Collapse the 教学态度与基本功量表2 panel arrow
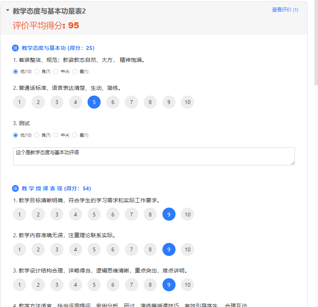The height and width of the screenshot is (307, 318). [8, 11]
